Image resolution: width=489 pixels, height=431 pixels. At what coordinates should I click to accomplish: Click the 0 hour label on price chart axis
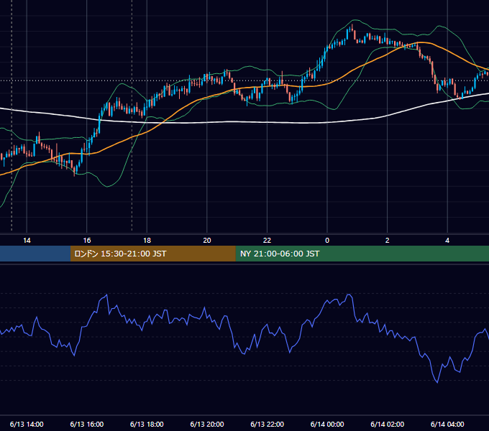coord(327,241)
